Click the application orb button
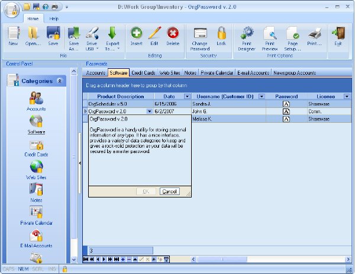Image resolution: width=355 pixels, height=274 pixels. click(12, 9)
